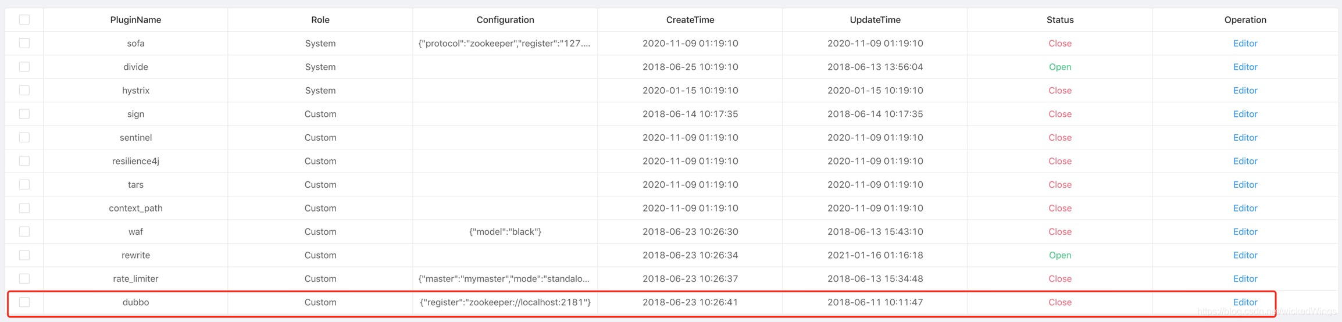Click the PluginName column header

(135, 20)
